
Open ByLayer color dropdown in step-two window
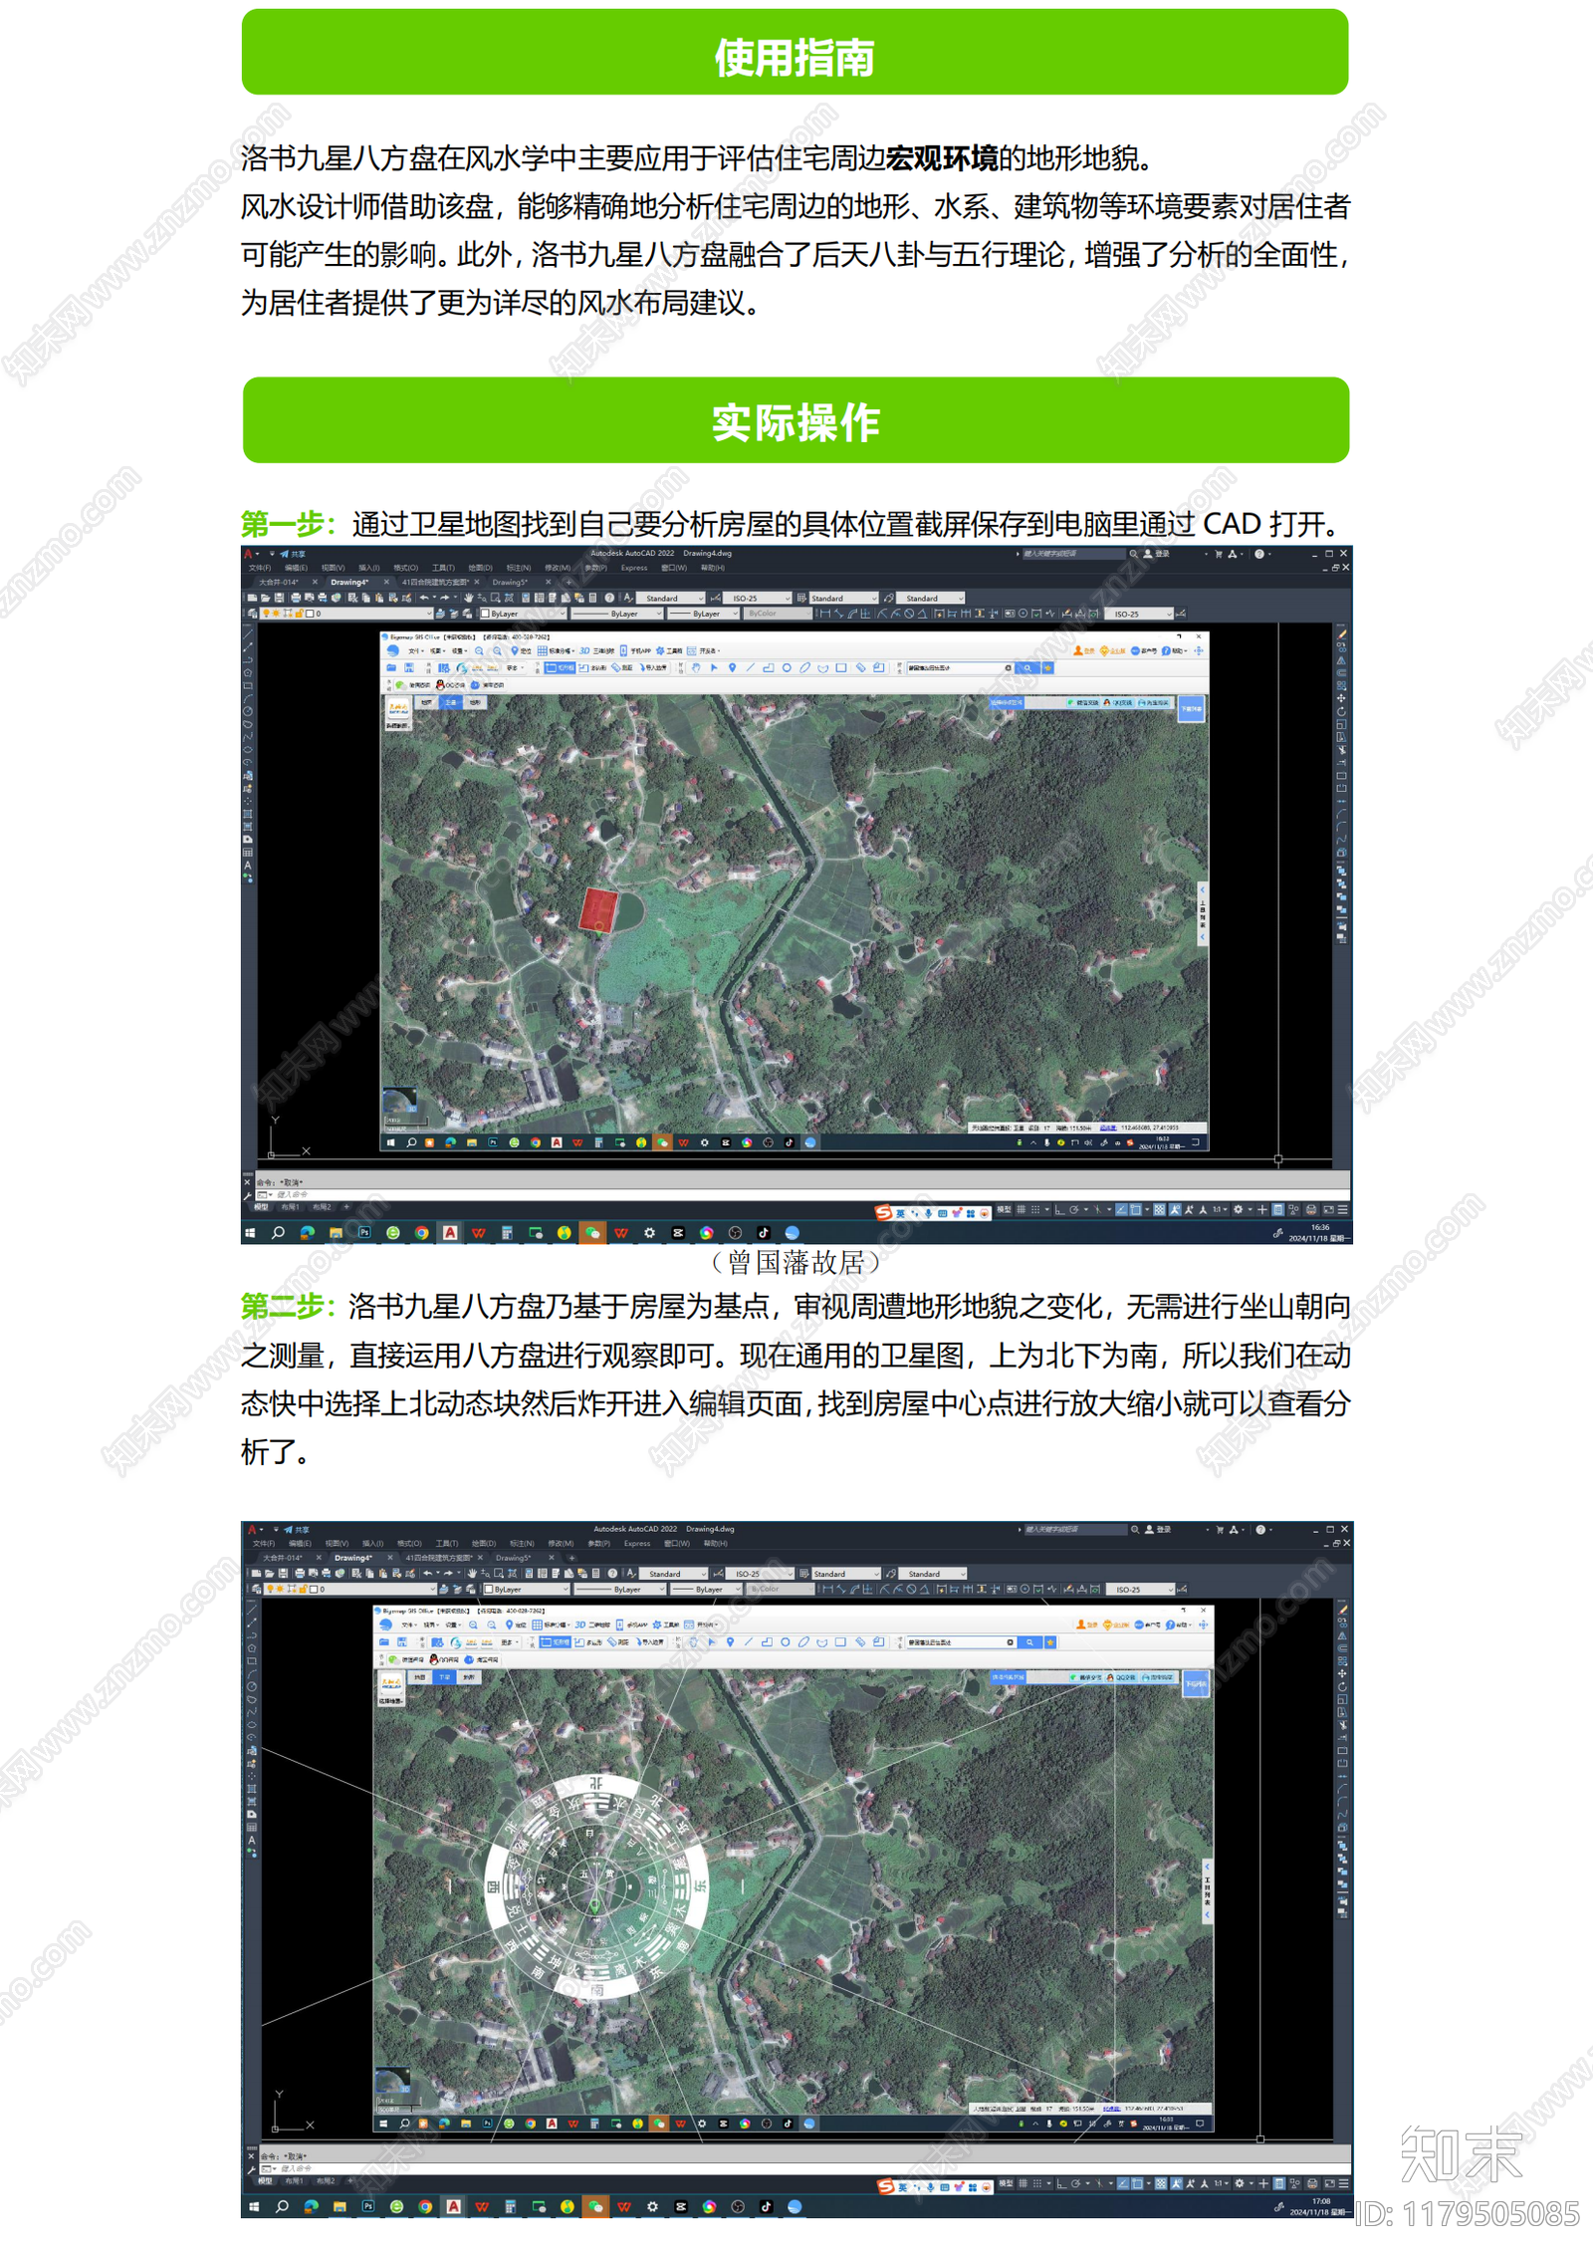coord(526,1590)
